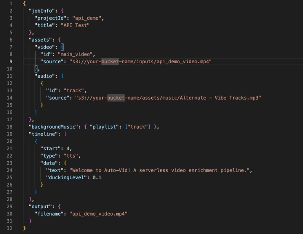Screen dimensions: 303x234
Task: Click the start value 4
Action: [x=68, y=149]
